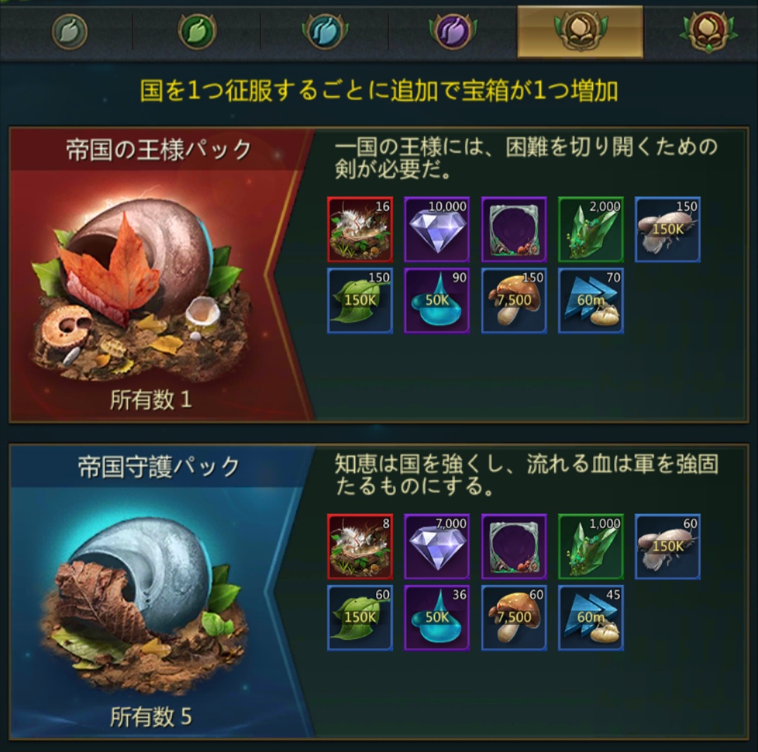Tap the 150K leaf item with count 150

click(360, 301)
